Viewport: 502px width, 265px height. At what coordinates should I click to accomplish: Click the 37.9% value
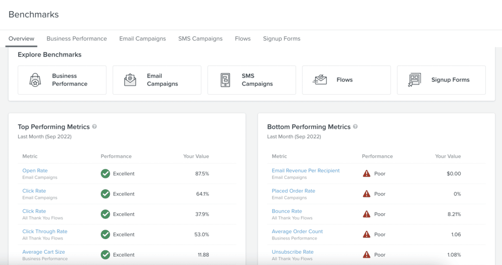pos(202,214)
